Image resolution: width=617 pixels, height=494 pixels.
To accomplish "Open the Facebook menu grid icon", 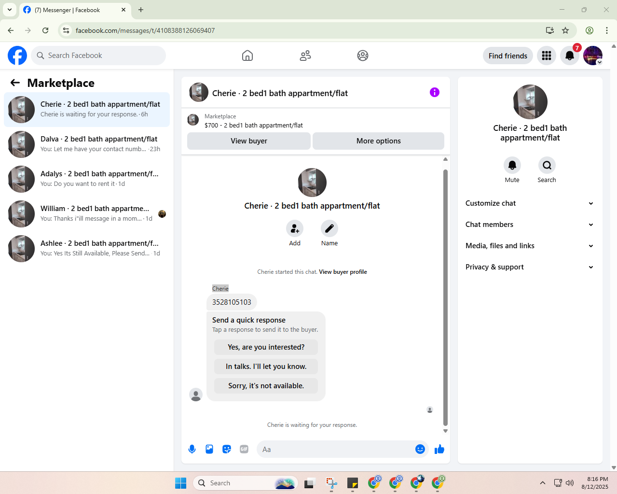I will pyautogui.click(x=547, y=56).
